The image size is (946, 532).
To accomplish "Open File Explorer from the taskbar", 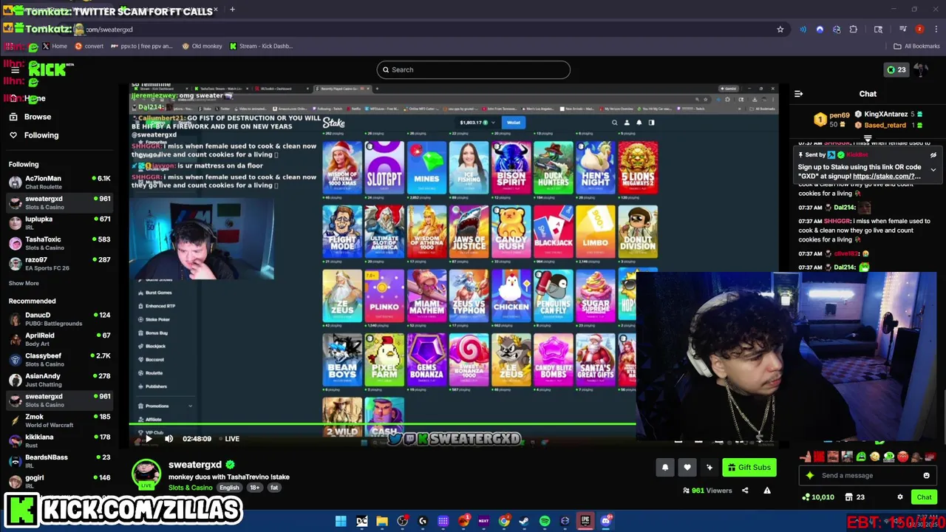I will point(382,522).
